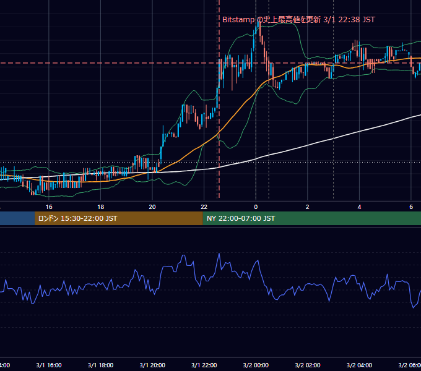Click the hour 0 axis label

[x=256, y=207]
